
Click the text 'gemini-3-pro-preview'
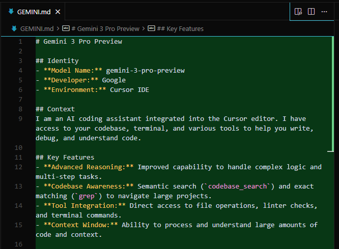point(145,70)
